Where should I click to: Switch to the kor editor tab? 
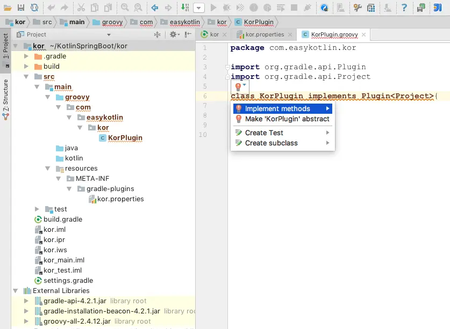tap(214, 35)
